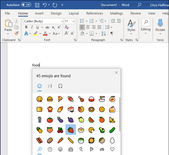Open the bullets list dropdown arrow
The width and height of the screenshot is (169, 155).
pyautogui.click(x=87, y=21)
